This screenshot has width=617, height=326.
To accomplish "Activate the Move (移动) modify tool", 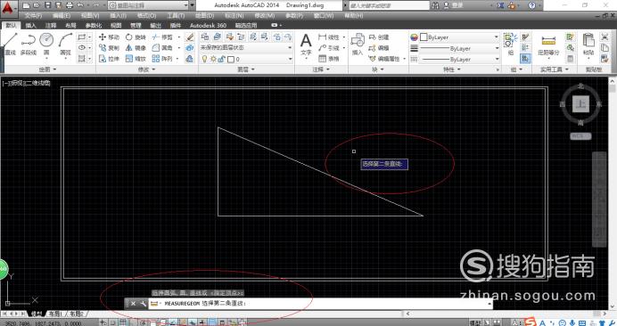I will click(x=109, y=37).
